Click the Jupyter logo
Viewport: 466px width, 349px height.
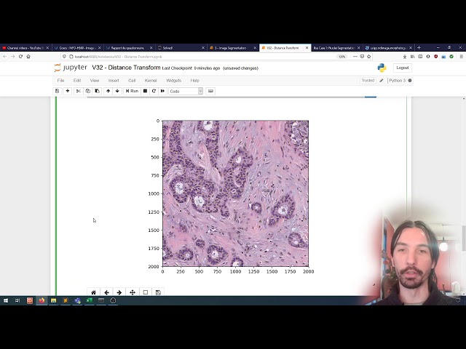click(71, 68)
